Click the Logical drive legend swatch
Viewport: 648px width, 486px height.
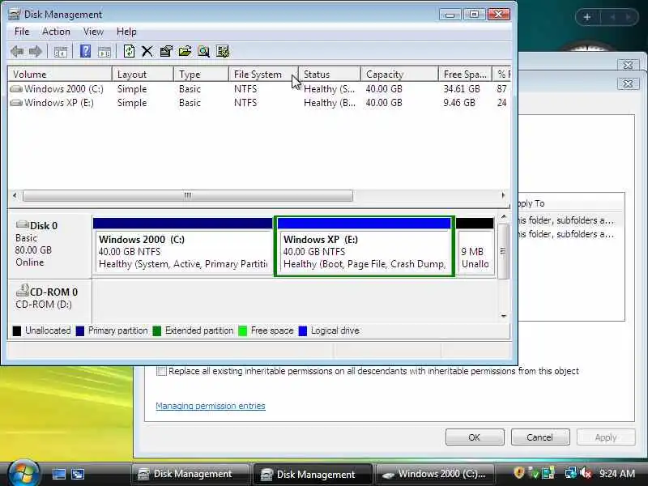(x=303, y=331)
